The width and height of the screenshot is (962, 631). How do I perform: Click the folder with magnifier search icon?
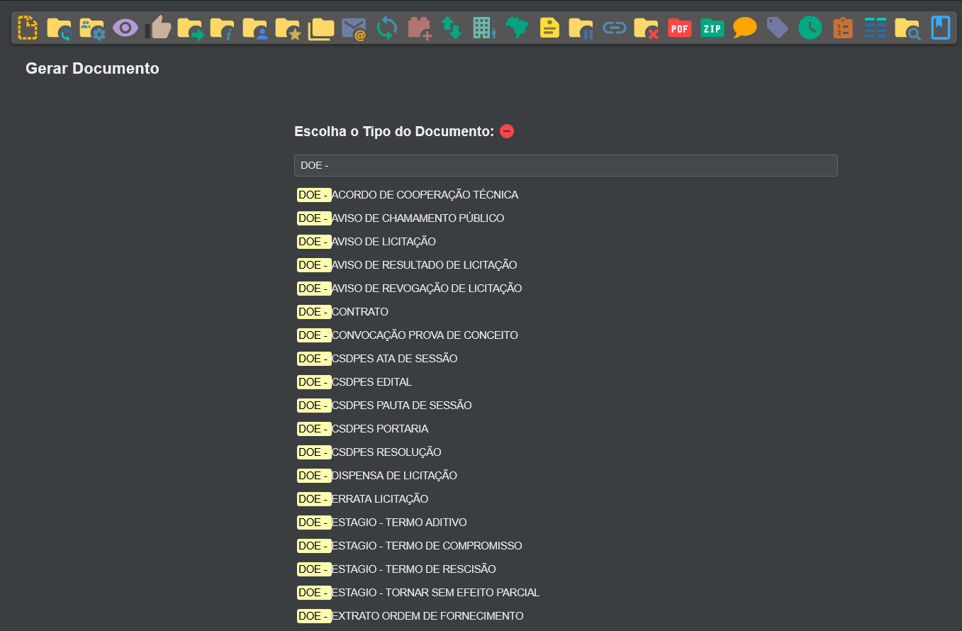(x=908, y=28)
